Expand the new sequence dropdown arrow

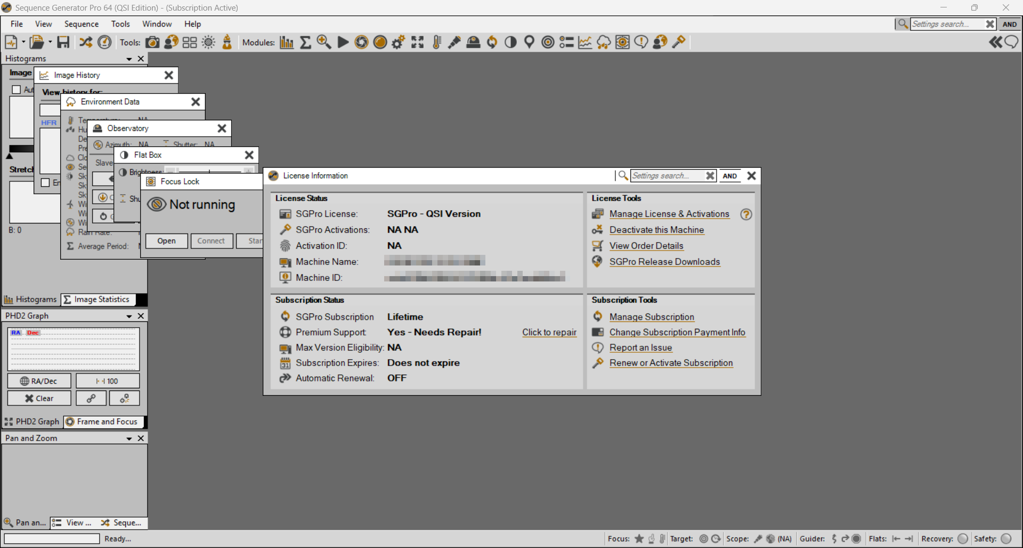[x=23, y=42]
